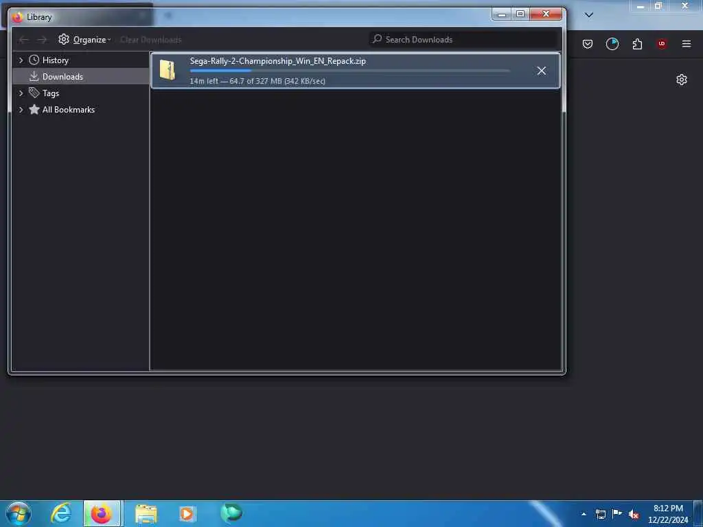The height and width of the screenshot is (527, 703).
Task: Show hidden system tray icons
Action: pos(584,514)
